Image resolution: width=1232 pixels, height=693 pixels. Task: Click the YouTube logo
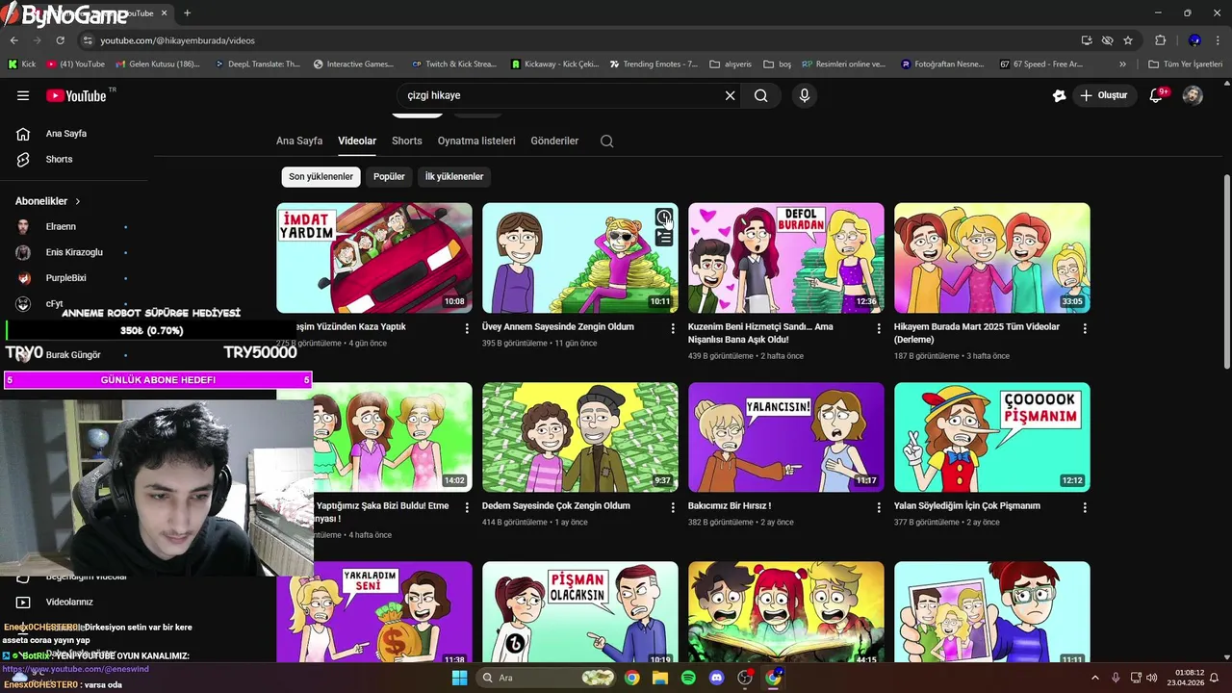coord(77,95)
